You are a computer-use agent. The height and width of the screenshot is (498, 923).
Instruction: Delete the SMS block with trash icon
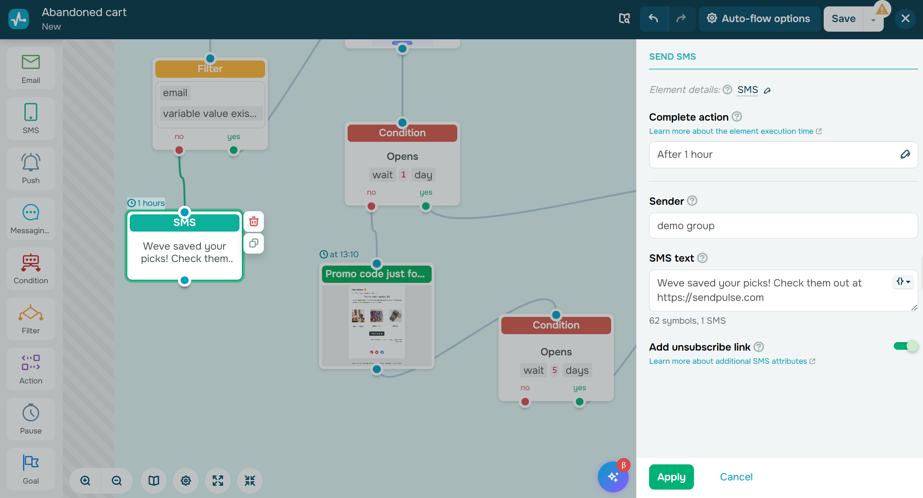254,222
